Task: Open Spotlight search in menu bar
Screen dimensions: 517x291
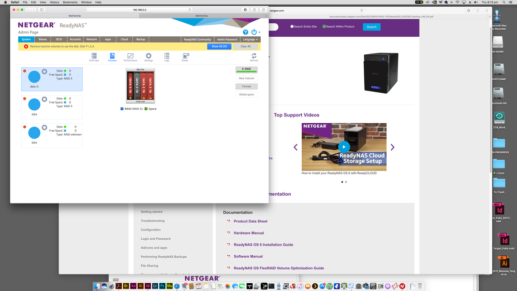Action: (504, 2)
